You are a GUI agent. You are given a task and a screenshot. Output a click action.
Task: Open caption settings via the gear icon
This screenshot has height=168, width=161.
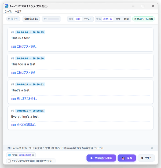tap(33, 155)
